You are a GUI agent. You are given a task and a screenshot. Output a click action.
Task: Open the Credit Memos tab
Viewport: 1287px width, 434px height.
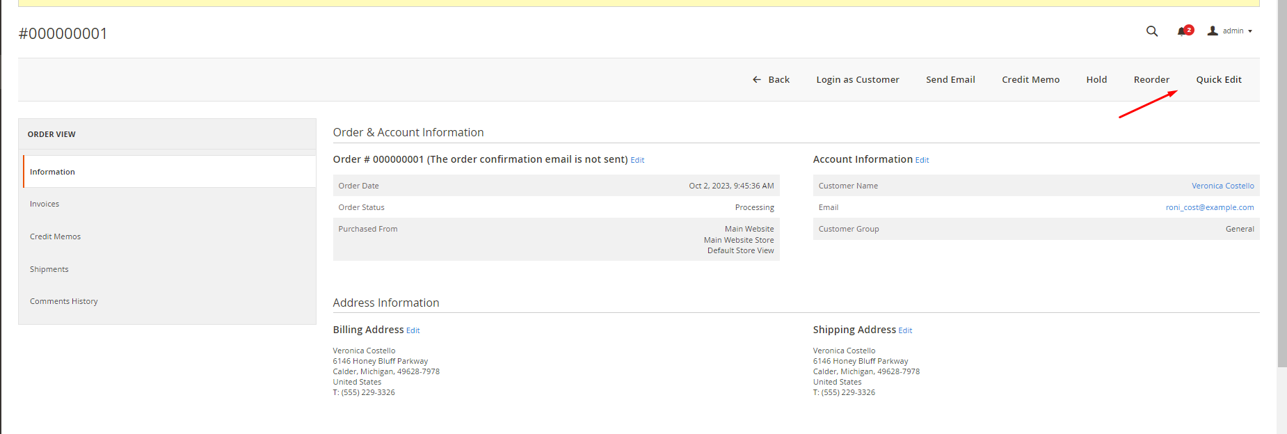(x=55, y=236)
